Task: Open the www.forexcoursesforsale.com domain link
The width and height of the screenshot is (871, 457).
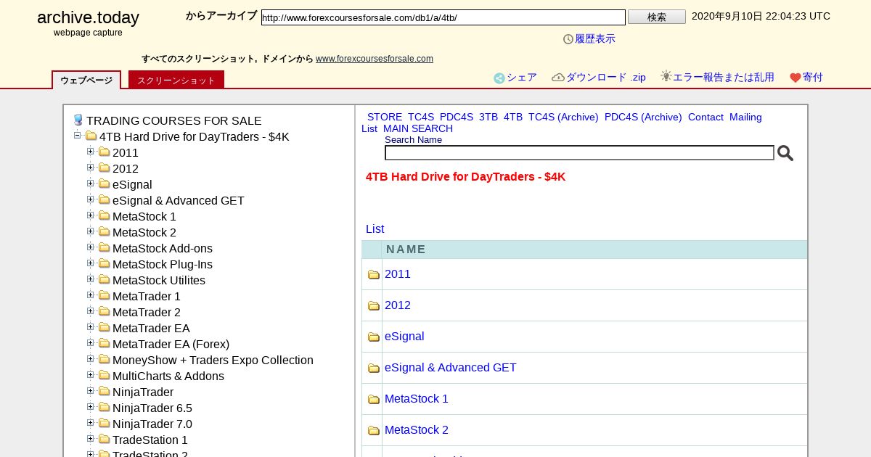Action: (375, 59)
